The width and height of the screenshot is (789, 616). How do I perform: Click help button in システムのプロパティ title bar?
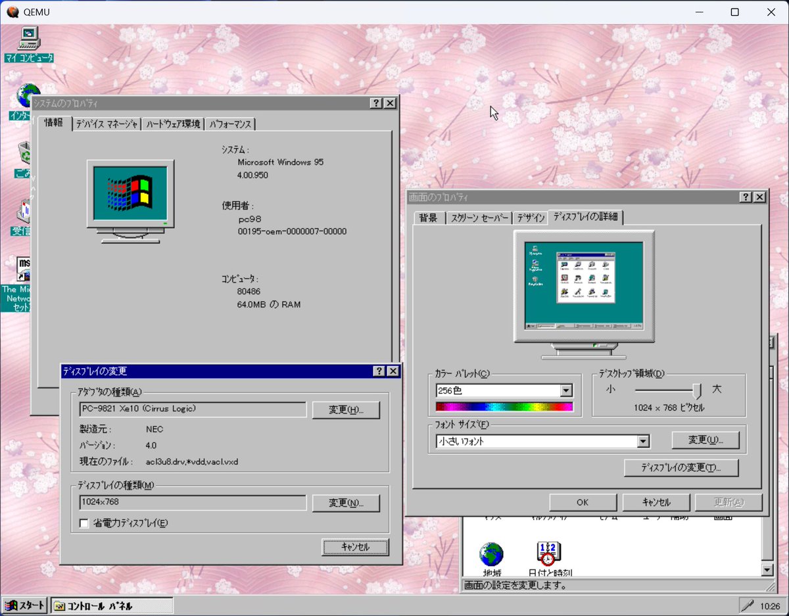click(x=375, y=103)
